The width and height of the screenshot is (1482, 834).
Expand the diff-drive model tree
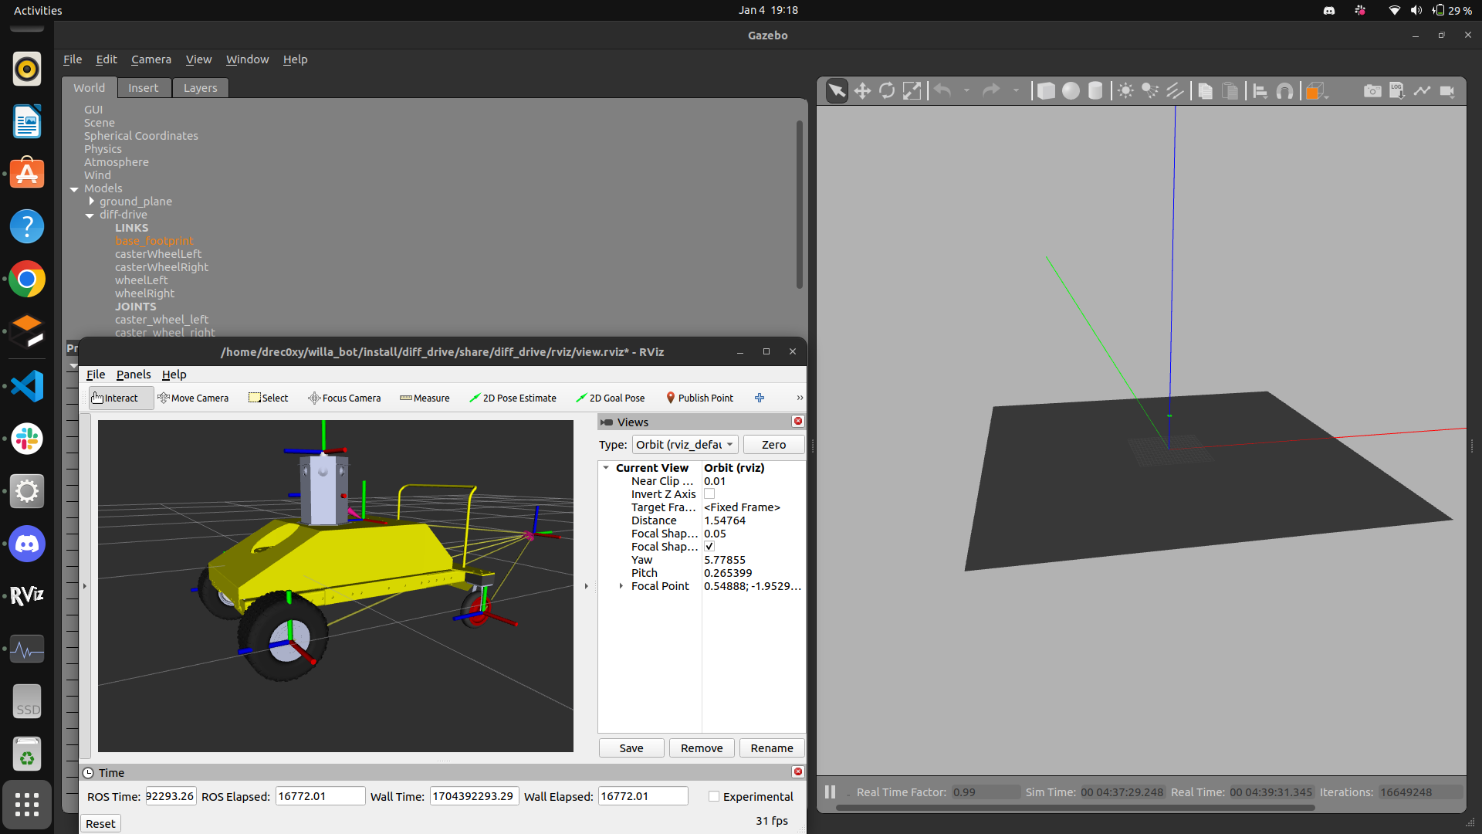click(x=90, y=214)
